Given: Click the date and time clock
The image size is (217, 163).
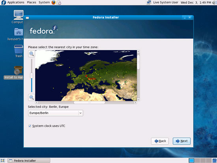Looking at the screenshot, I should click(x=196, y=2).
